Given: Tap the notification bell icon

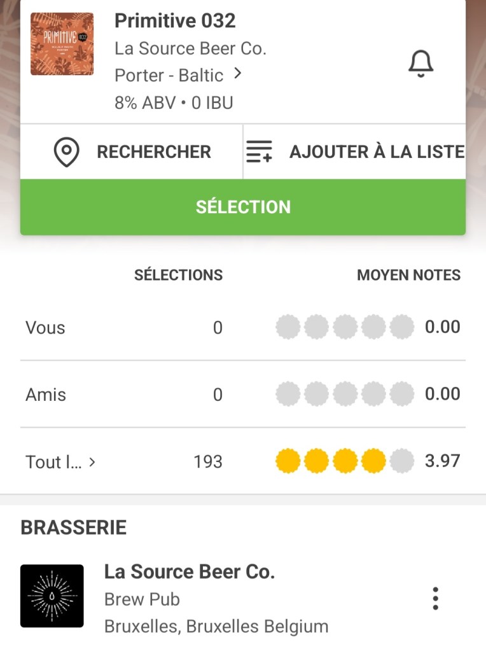Looking at the screenshot, I should pyautogui.click(x=420, y=64).
